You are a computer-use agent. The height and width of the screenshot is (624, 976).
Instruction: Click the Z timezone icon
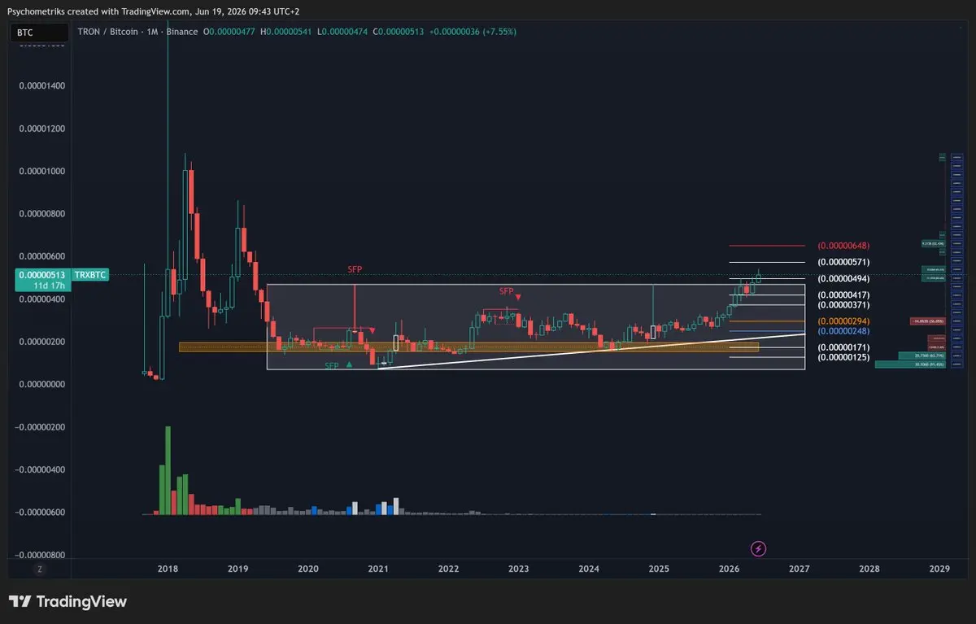38,569
